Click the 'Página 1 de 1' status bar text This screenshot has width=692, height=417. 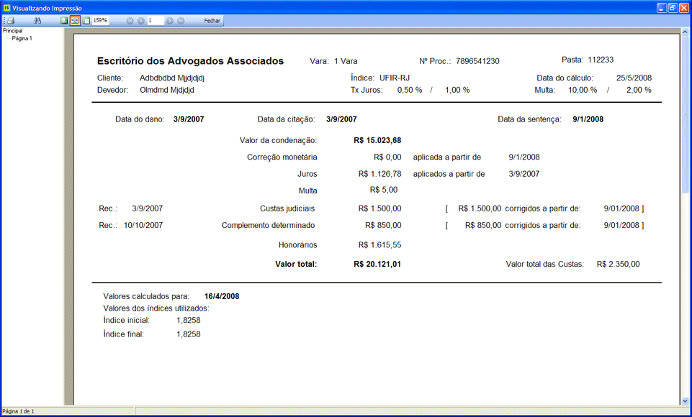point(18,411)
